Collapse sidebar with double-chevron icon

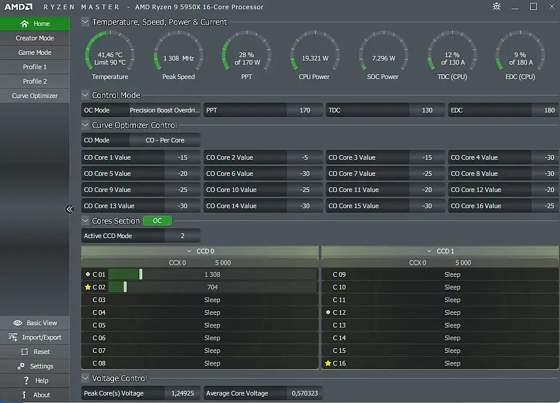point(70,209)
